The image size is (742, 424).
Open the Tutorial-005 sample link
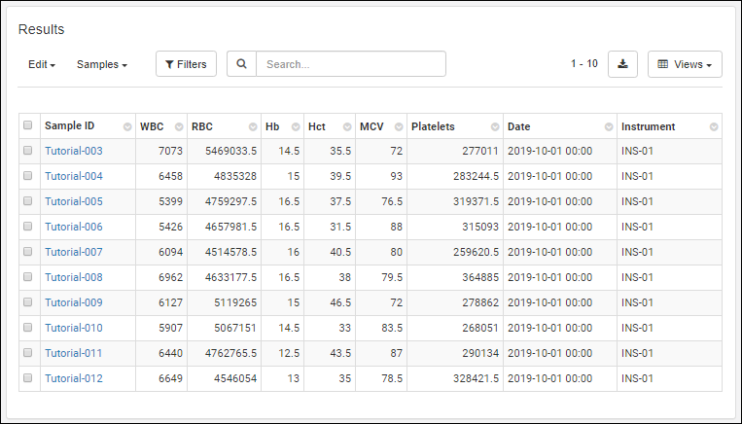pos(73,201)
